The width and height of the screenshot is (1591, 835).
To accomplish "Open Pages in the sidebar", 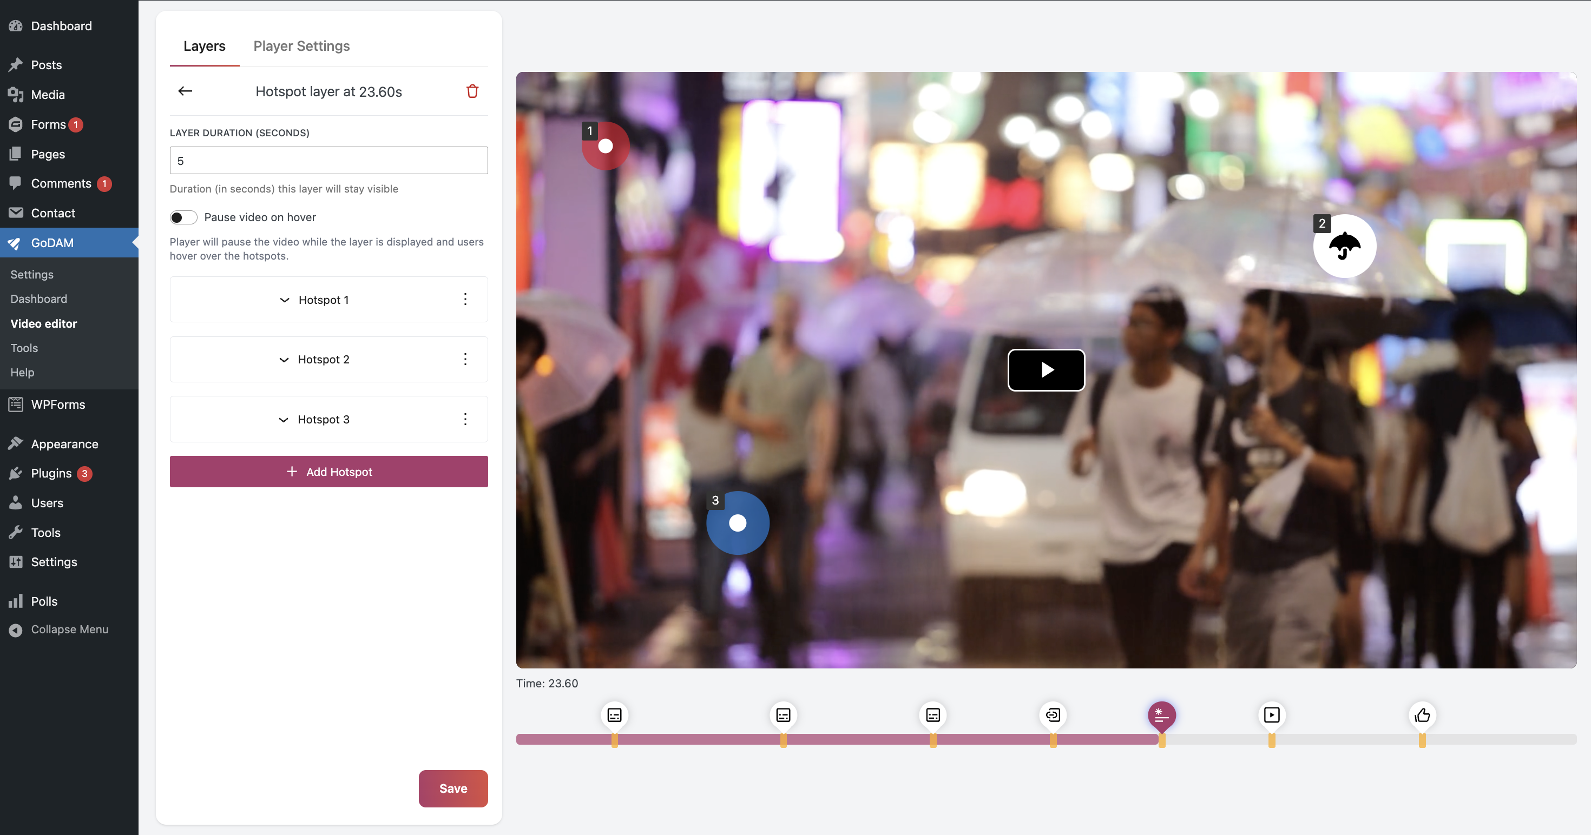I will point(69,154).
